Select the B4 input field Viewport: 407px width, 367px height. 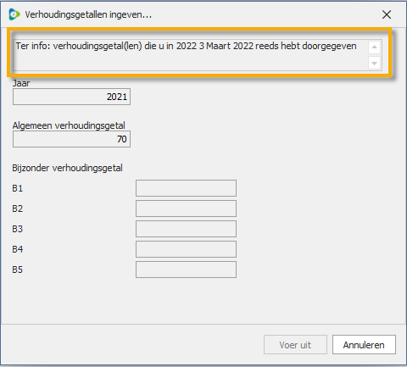186,249
